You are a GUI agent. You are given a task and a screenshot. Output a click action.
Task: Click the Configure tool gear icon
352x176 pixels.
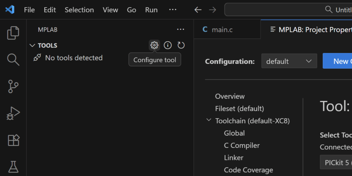click(x=154, y=45)
